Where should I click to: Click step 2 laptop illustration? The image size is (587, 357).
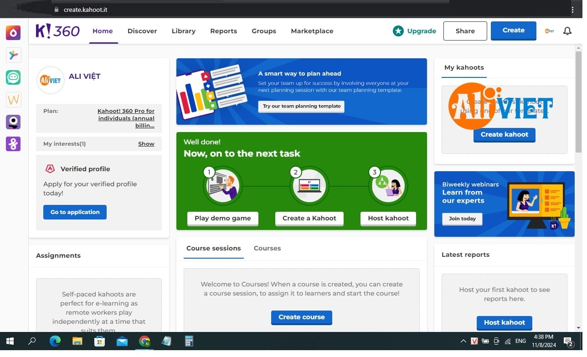(309, 186)
